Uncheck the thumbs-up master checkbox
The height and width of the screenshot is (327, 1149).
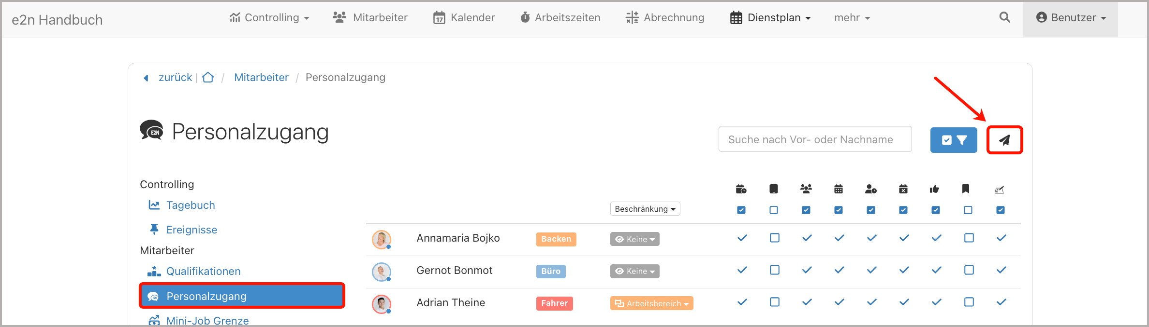click(935, 210)
